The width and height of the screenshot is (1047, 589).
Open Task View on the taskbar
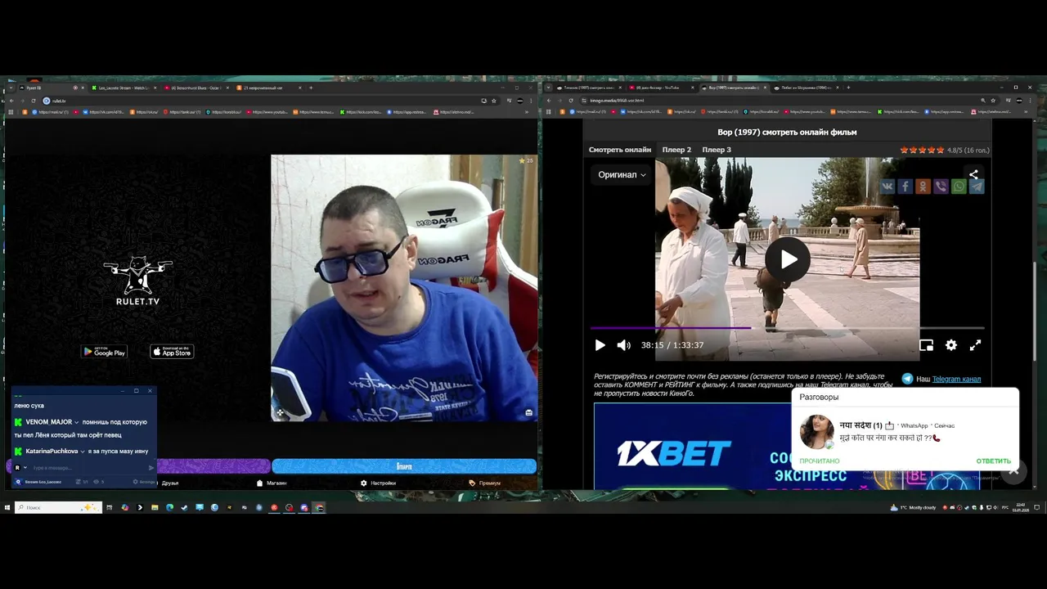[x=109, y=507]
